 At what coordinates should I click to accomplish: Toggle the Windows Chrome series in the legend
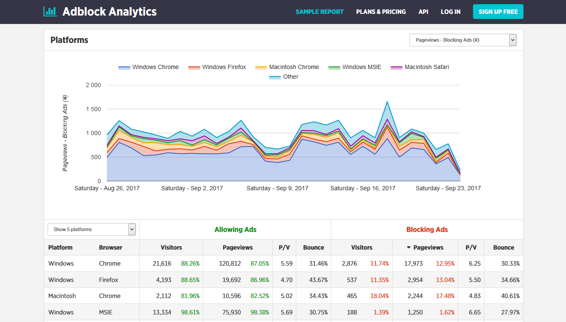[148, 67]
